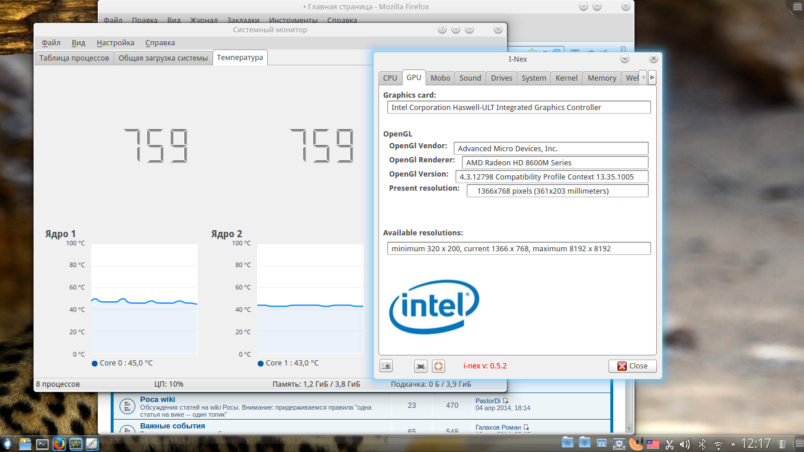804x452 pixels.
Task: Open the clipboard scissors tray icon
Action: pyautogui.click(x=670, y=444)
